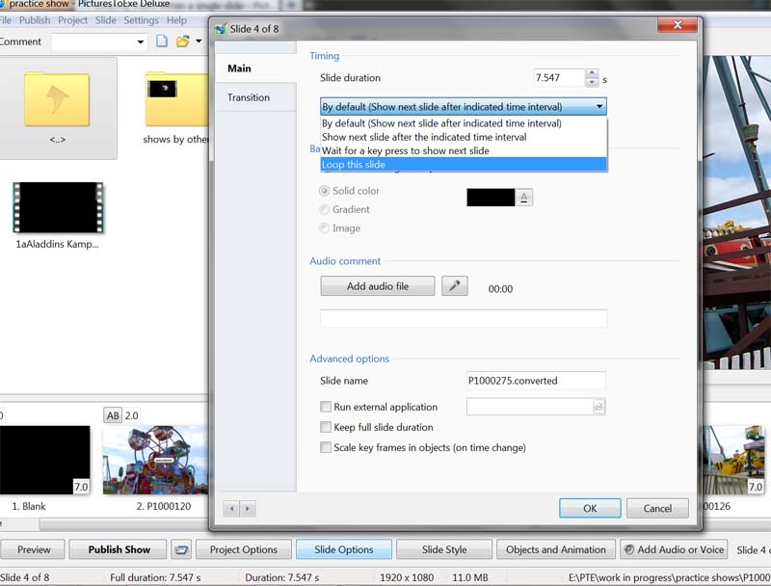Open the Publish menu in menu bar
The width and height of the screenshot is (771, 586).
click(35, 20)
